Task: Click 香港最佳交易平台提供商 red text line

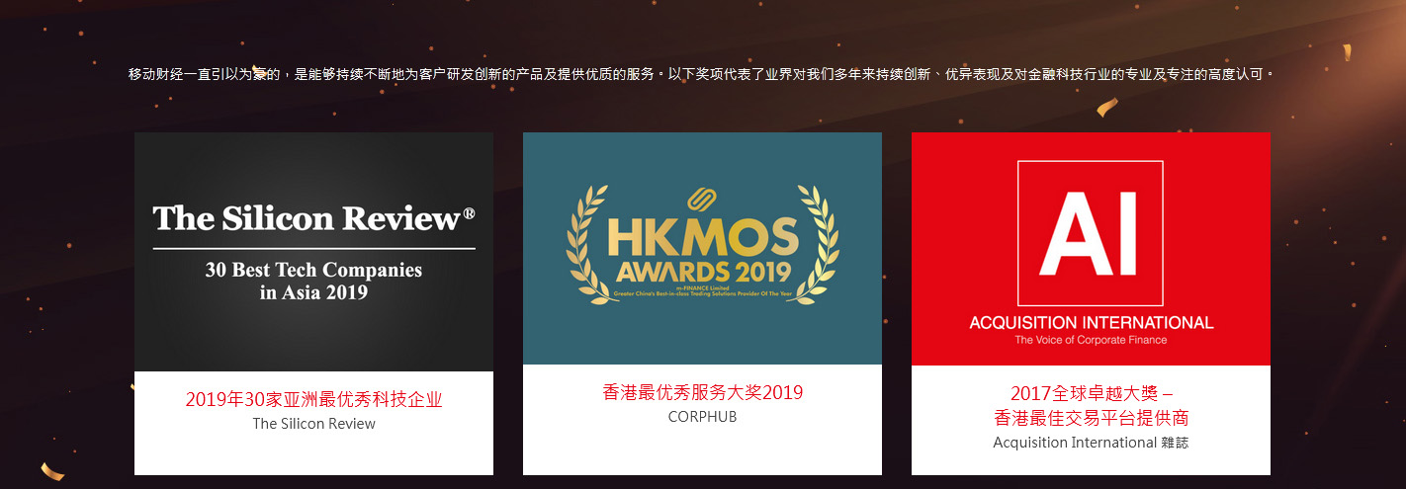Action: pos(1091,418)
